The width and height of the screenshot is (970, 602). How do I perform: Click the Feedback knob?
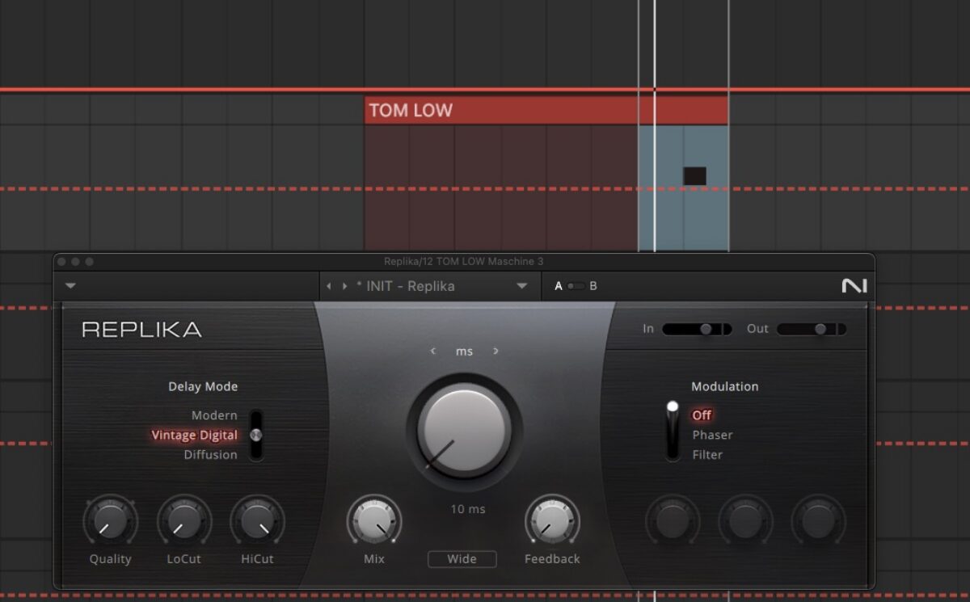[x=552, y=521]
